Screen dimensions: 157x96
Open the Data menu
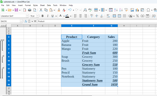click(49, 5)
